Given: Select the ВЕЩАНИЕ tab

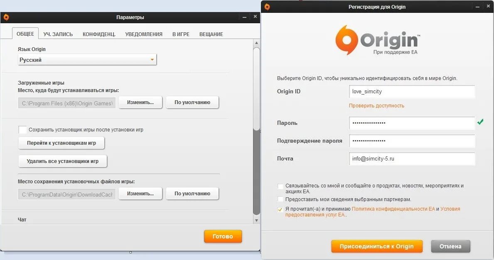Looking at the screenshot, I should (x=211, y=34).
